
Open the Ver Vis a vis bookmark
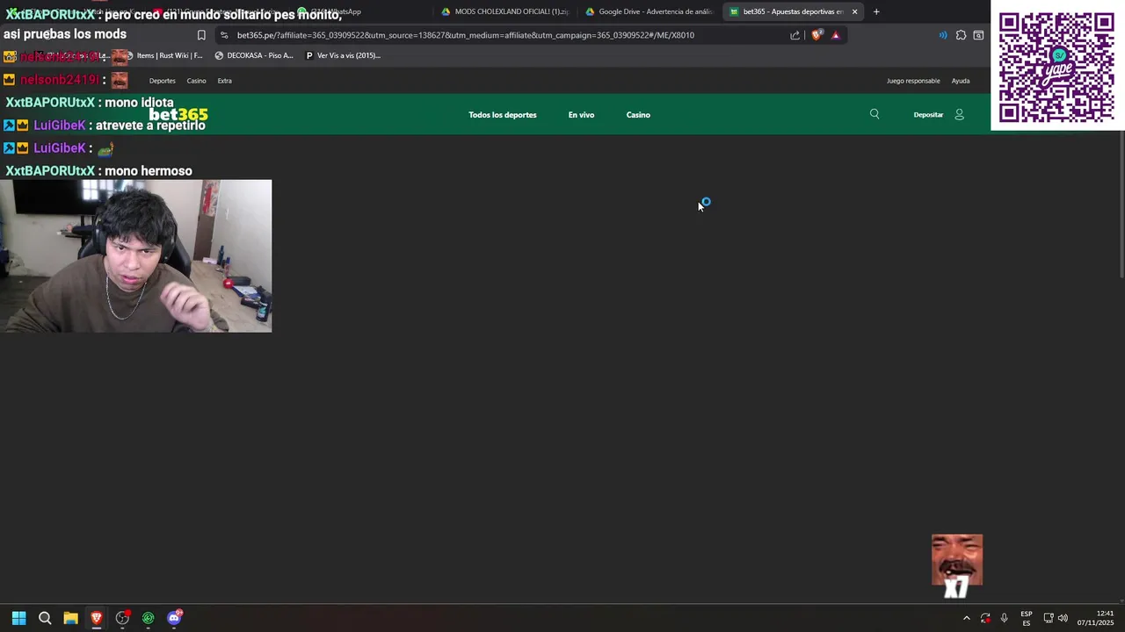pyautogui.click(x=343, y=55)
